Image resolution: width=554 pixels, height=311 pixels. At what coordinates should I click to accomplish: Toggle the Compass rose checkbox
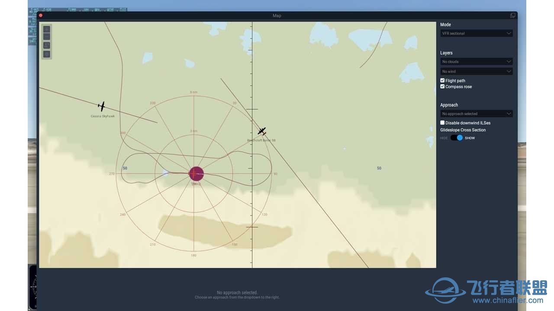click(x=442, y=86)
